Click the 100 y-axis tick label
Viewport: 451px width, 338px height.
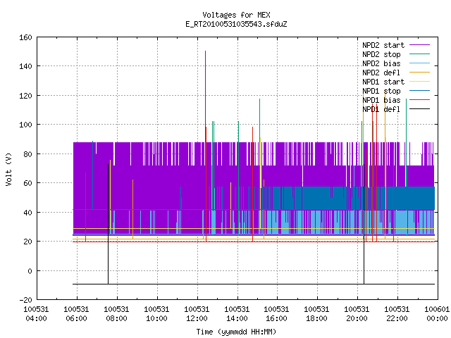point(25,125)
